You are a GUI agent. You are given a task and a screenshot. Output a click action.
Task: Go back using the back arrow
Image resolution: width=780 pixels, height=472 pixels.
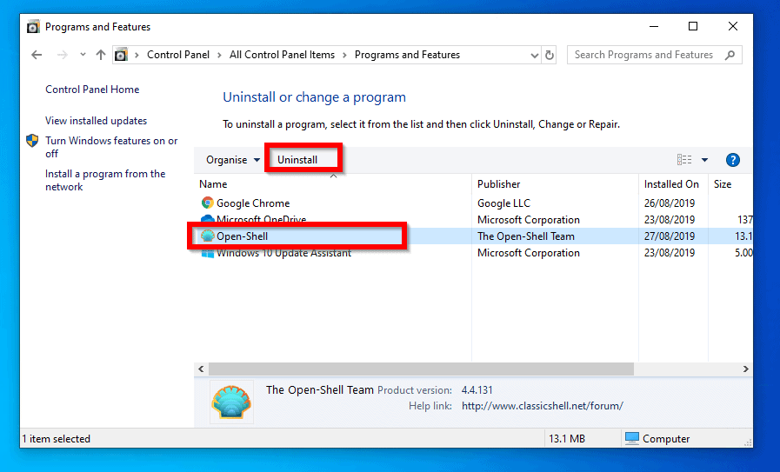pyautogui.click(x=37, y=55)
